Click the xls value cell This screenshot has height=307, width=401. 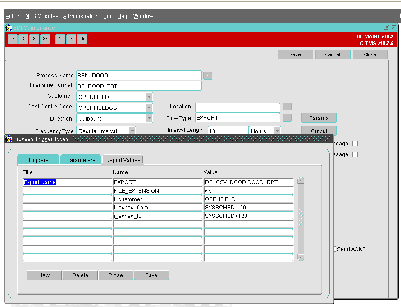pyautogui.click(x=249, y=190)
